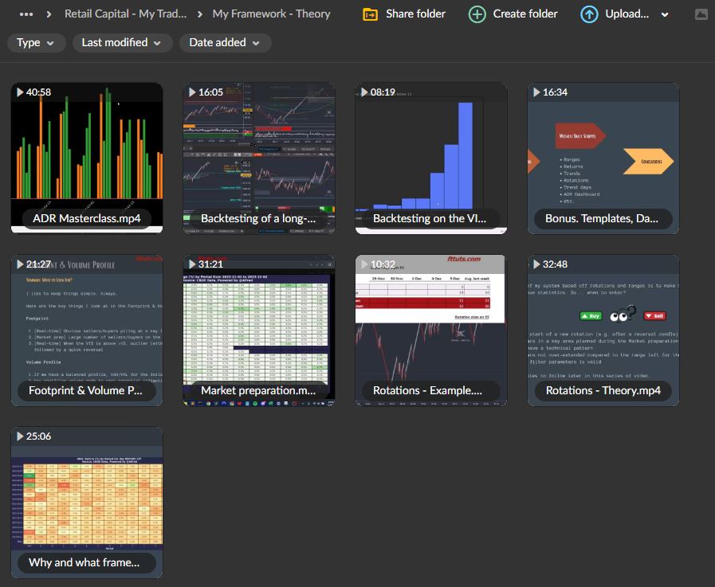
Task: Expand the Upload options chevron
Action: (665, 14)
